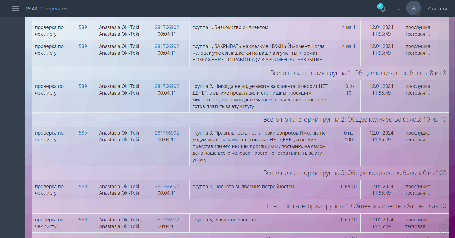
Task: Open 589 in the группа 4 row
Action: [x=83, y=187]
